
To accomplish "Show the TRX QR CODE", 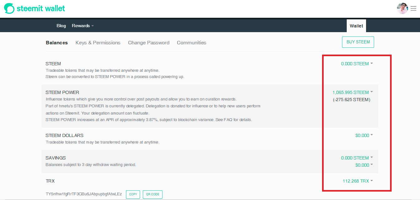I will point(153,194).
